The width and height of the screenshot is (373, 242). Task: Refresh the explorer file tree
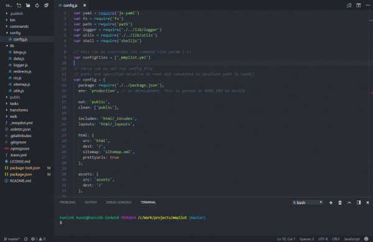click(x=37, y=5)
